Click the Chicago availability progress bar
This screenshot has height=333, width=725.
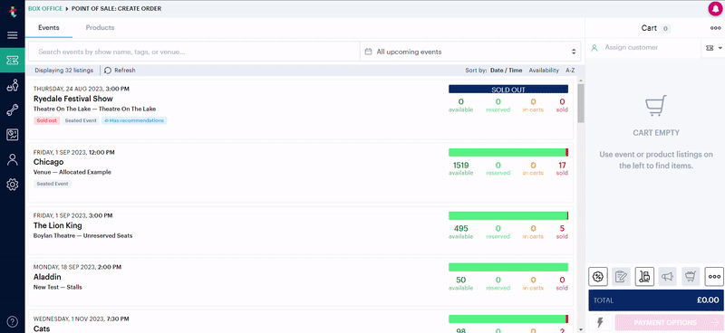point(508,152)
